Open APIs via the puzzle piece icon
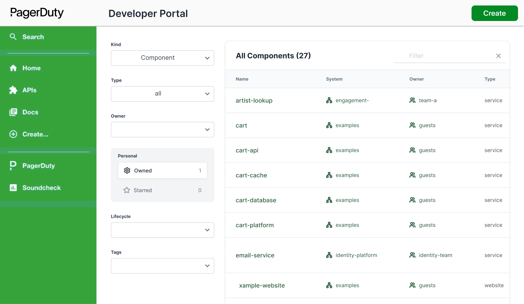Viewport: 524px width, 304px height. pyautogui.click(x=13, y=90)
